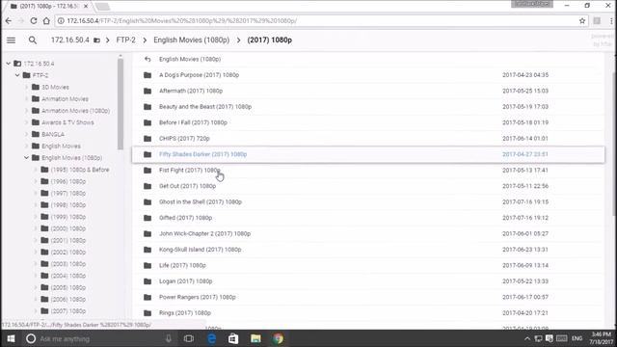Viewport: 617px width, 347px height.
Task: Click the ENG language indicator
Action: point(577,338)
